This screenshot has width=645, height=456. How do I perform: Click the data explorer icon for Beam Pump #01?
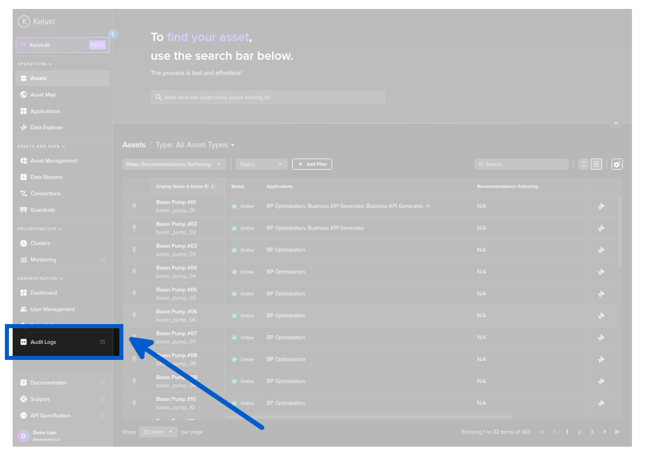(601, 206)
